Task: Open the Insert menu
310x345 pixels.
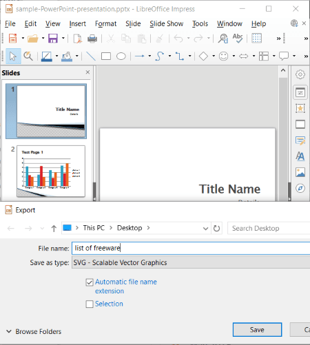Action: pos(78,23)
